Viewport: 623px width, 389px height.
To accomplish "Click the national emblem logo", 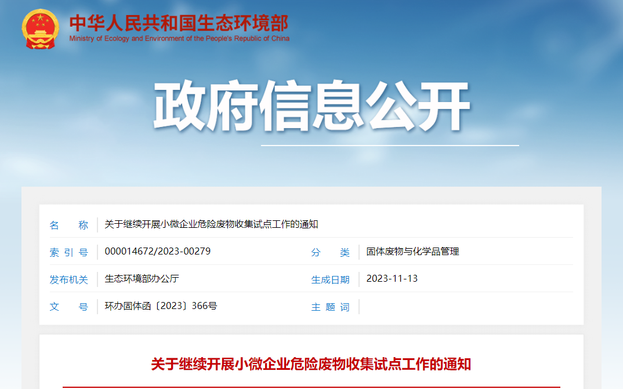I will 41,28.
